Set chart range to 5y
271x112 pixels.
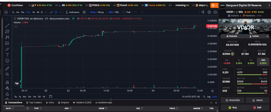coord(16,97)
